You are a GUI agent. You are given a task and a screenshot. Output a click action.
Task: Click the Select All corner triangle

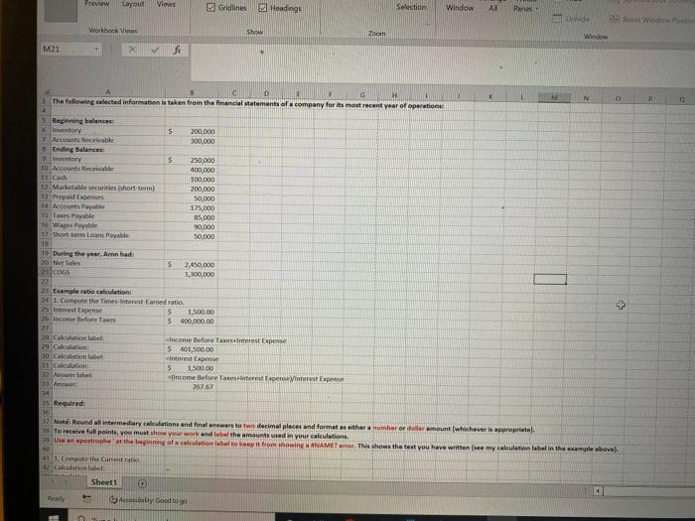(x=46, y=91)
